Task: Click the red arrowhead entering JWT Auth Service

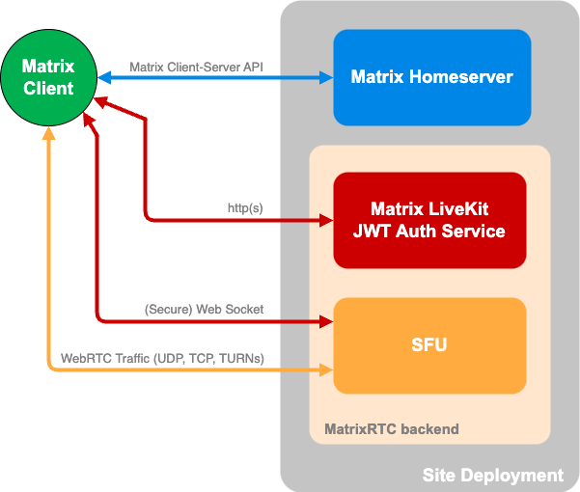Action: click(326, 220)
